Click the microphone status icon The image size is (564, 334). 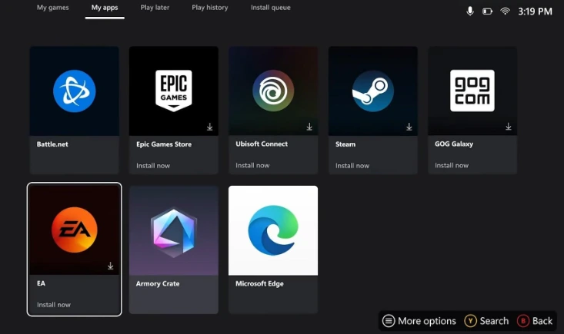pos(470,12)
